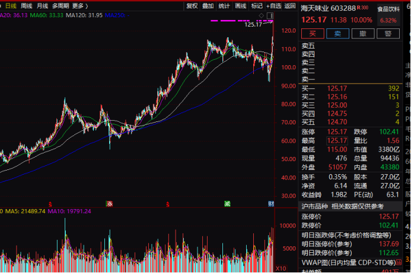Click the 撤 cancel order button
The height and width of the screenshot is (273, 411).
tap(363, 34)
